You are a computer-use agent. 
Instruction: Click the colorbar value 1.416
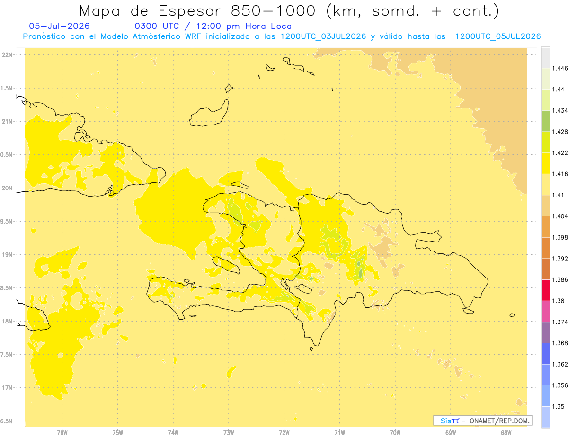[559, 174]
